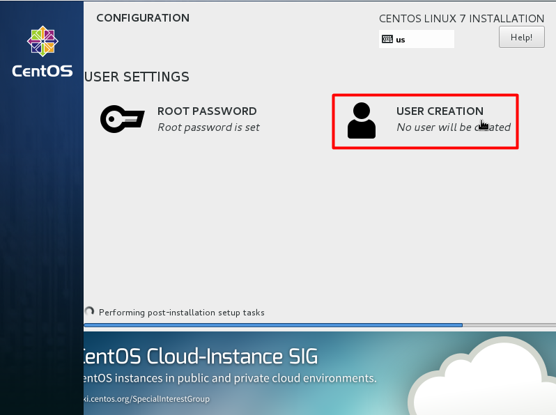Click the CENTOS LINUX 7 INSTALLATION title

coord(461,19)
